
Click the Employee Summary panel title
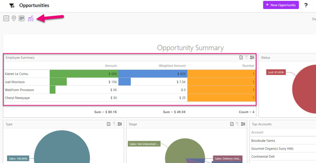point(20,57)
